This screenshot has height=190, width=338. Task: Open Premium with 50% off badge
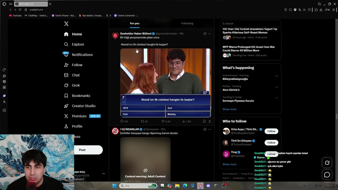82,116
